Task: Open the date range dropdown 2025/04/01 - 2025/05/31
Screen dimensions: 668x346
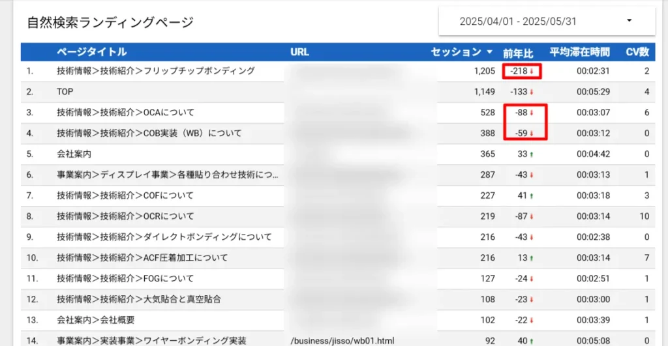Action: (547, 21)
